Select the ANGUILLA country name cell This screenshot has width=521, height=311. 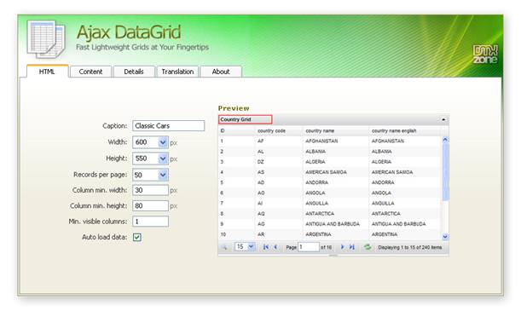click(316, 203)
